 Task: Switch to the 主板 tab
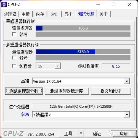pos(26,14)
